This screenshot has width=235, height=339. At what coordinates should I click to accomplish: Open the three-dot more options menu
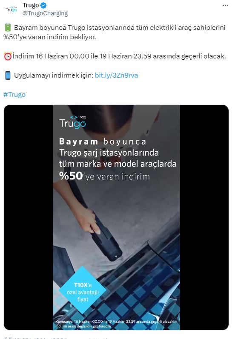[226, 6]
